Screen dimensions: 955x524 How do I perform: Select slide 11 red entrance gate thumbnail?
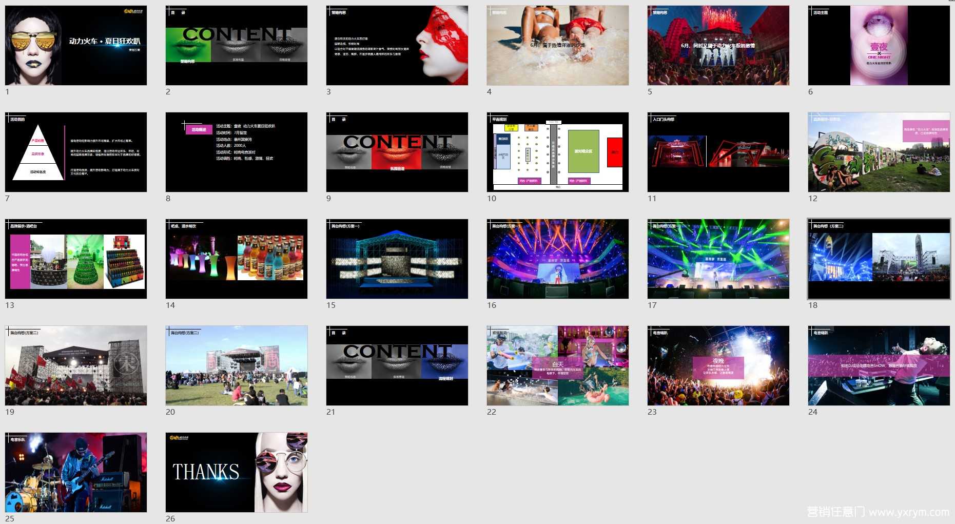(718, 152)
